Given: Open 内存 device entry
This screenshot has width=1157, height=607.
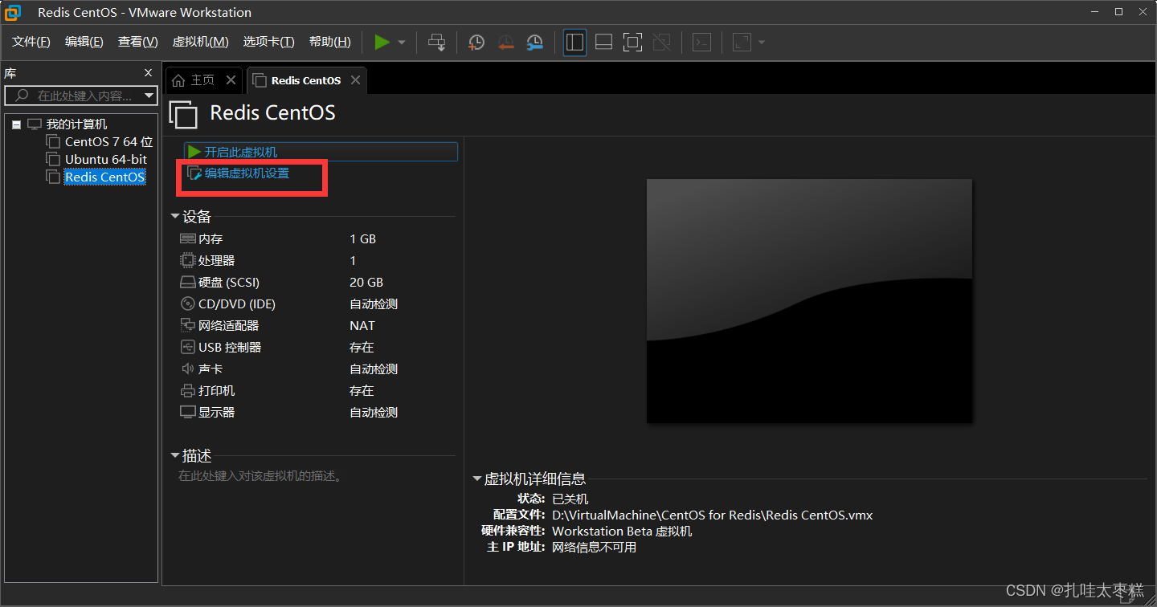Looking at the screenshot, I should [211, 239].
